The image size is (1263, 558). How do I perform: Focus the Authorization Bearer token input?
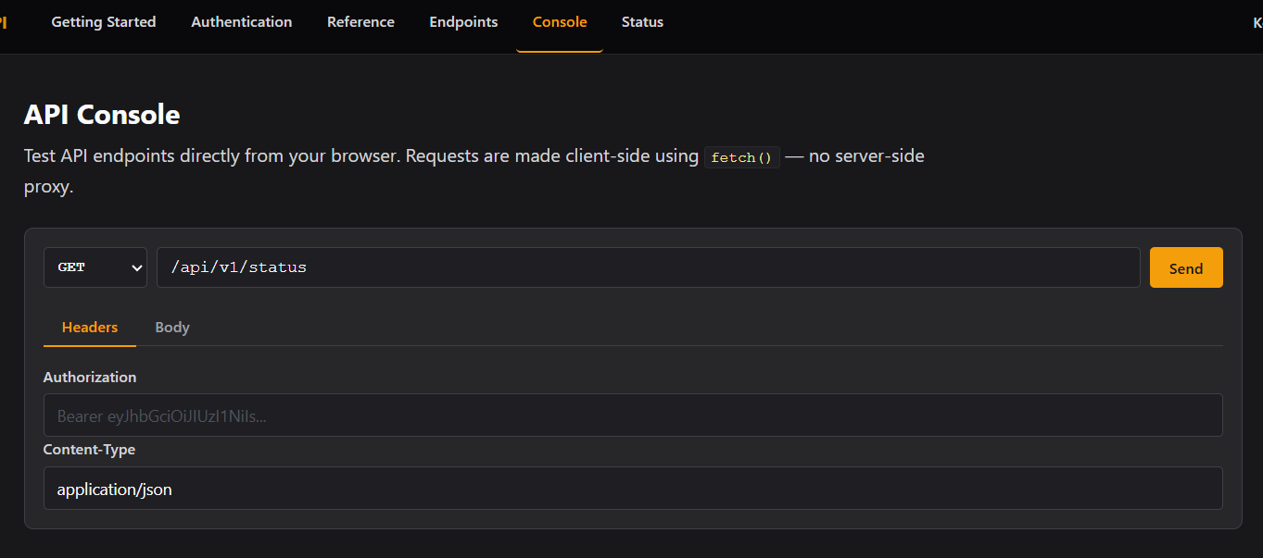coord(633,415)
